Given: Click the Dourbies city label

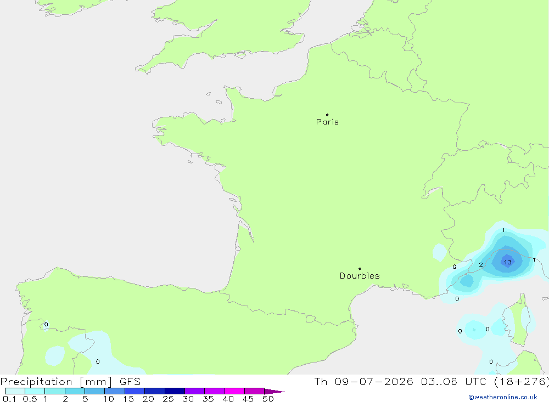Looking at the screenshot, I should click(x=360, y=276).
